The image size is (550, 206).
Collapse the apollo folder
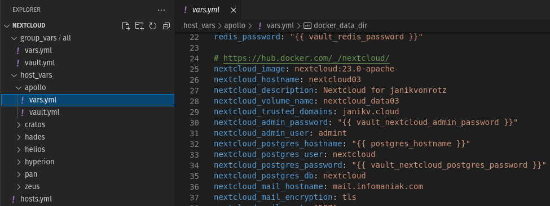click(19, 87)
